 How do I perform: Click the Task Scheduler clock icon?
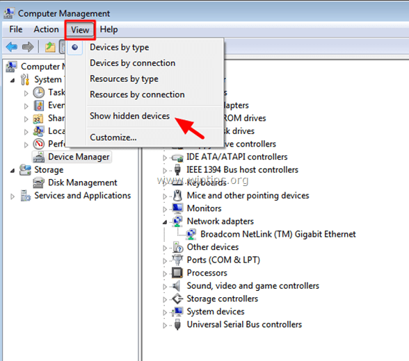pyautogui.click(x=39, y=92)
